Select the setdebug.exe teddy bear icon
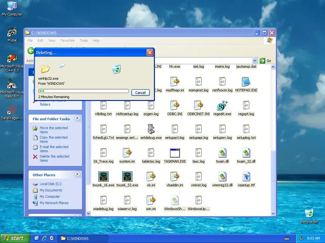The height and width of the screenshot is (243, 325). (x=151, y=129)
